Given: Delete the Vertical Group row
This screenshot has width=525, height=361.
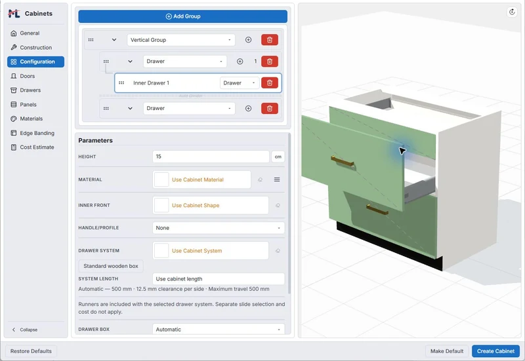Looking at the screenshot, I should [270, 40].
